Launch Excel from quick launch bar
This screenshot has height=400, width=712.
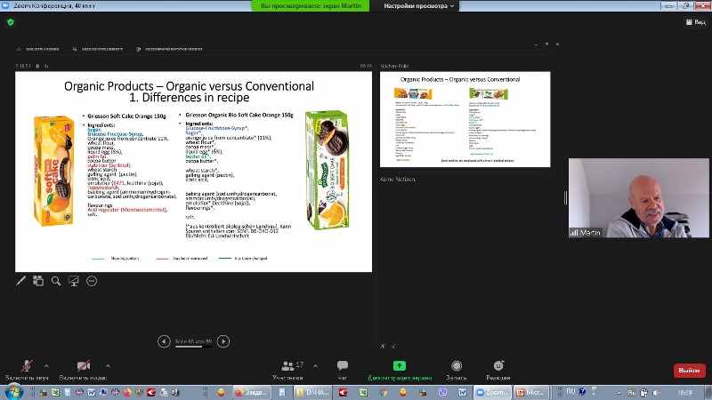pyautogui.click(x=55, y=392)
